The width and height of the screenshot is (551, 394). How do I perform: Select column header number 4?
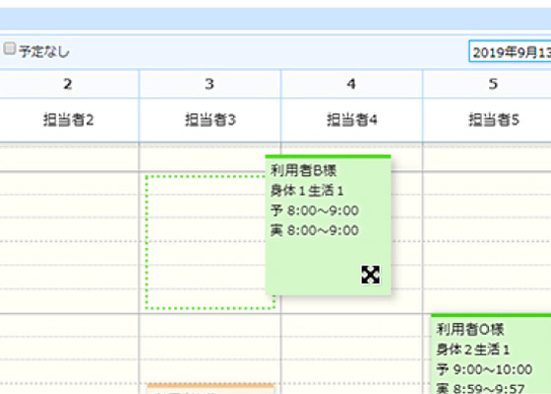pyautogui.click(x=351, y=84)
